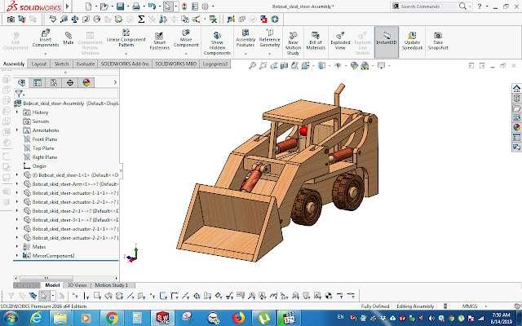Image resolution: width=522 pixels, height=326 pixels.
Task: Open the SOLIDWORKS Add-Ins tab
Action: pos(125,64)
